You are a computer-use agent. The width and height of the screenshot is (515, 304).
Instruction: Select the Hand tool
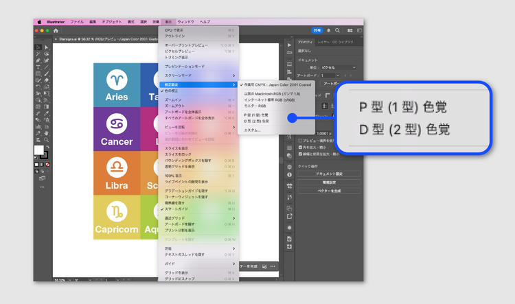pos(46,133)
